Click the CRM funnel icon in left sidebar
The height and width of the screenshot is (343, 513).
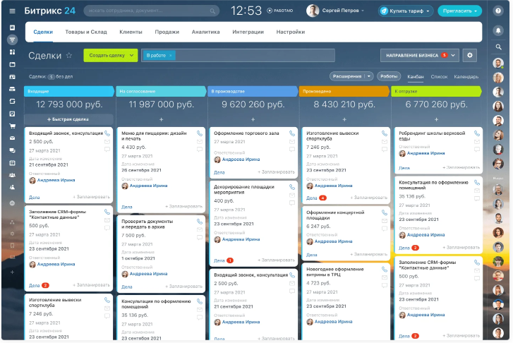pyautogui.click(x=12, y=40)
